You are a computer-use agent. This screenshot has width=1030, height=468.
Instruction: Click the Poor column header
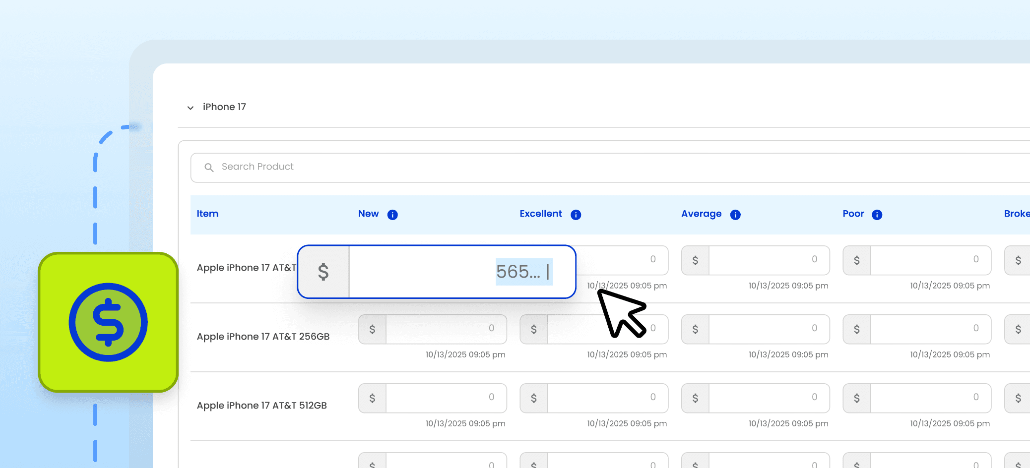(853, 214)
